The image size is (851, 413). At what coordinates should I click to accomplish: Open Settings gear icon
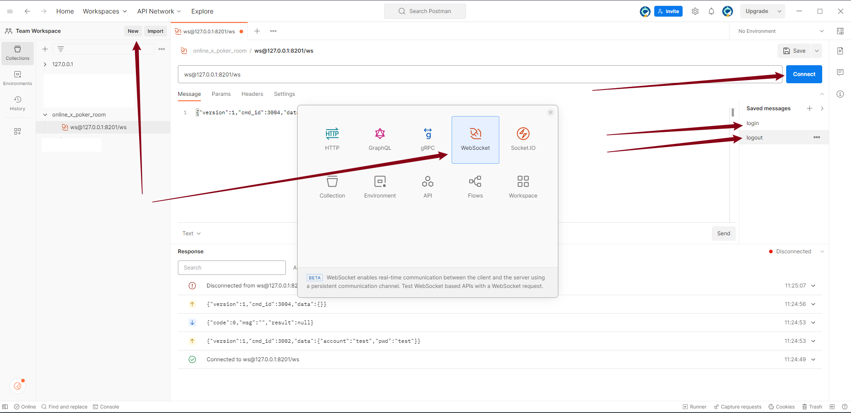click(x=695, y=11)
